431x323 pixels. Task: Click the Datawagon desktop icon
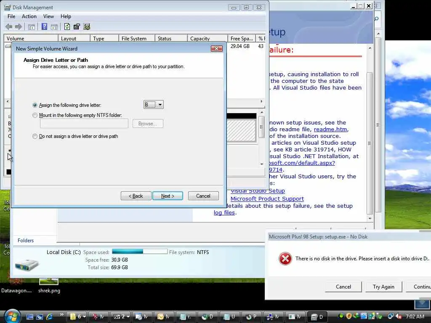tap(16, 286)
